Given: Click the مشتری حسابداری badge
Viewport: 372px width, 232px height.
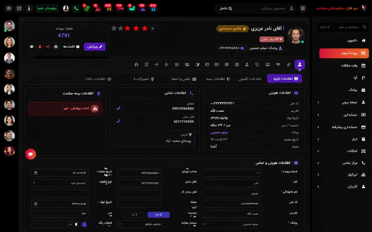Looking at the screenshot, I should (233, 29).
